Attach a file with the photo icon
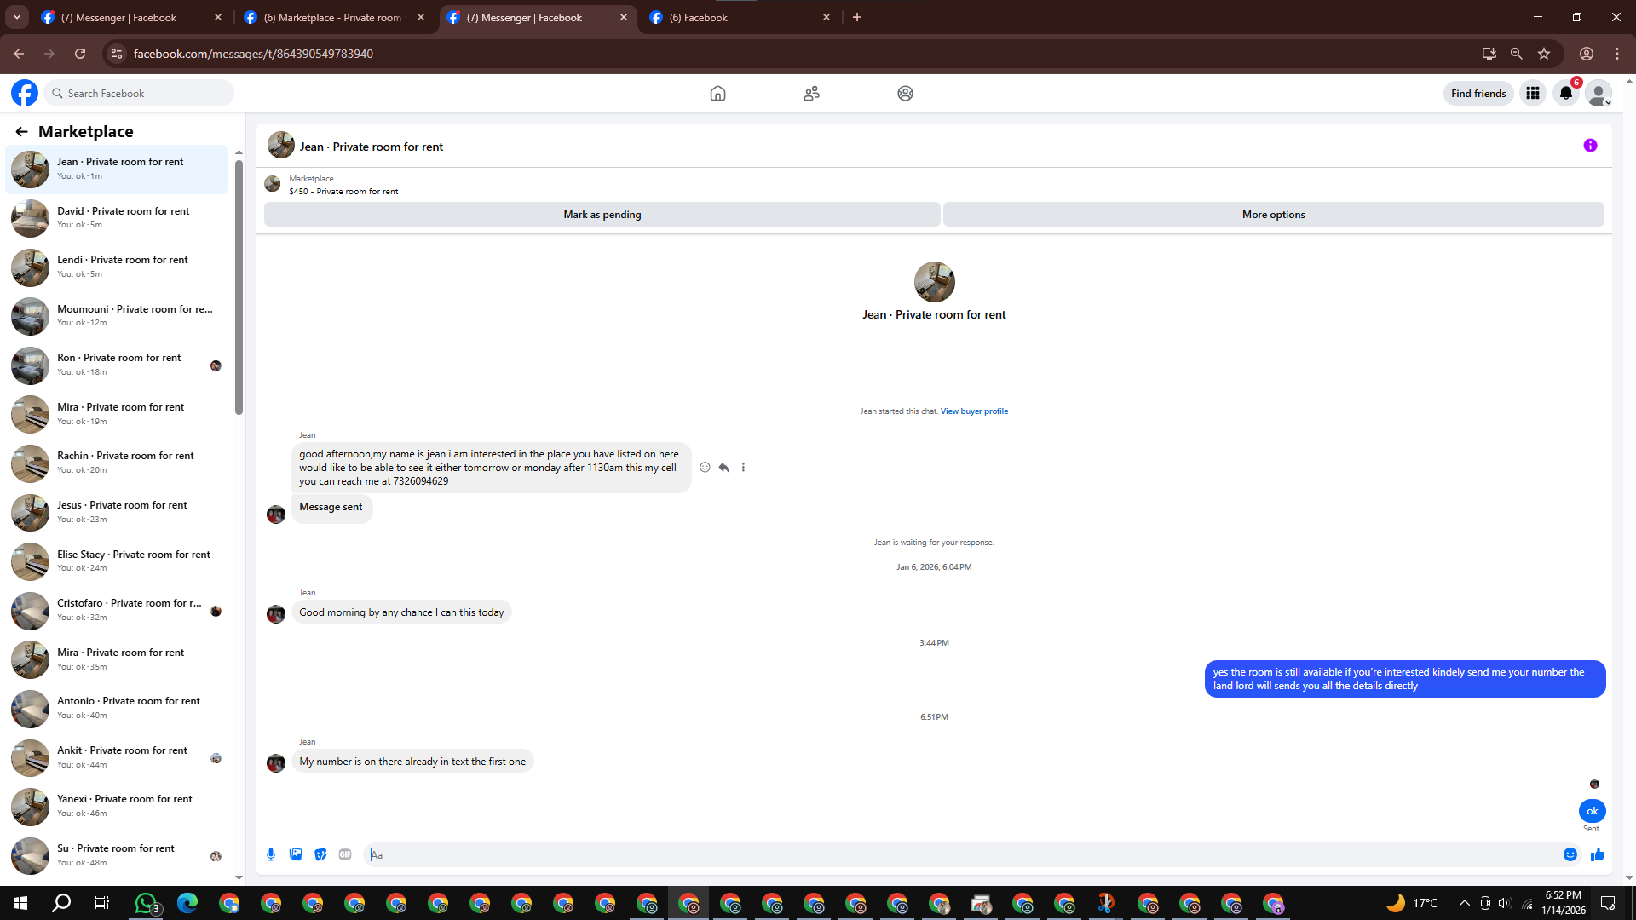This screenshot has width=1636, height=920. 296,854
